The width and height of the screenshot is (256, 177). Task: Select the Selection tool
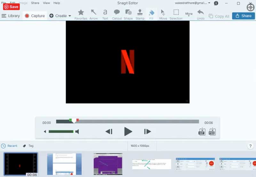pyautogui.click(x=176, y=14)
